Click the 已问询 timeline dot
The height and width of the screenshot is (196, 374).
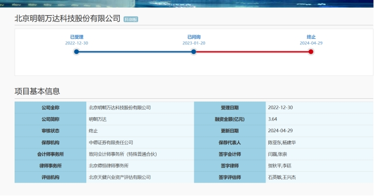coord(194,52)
